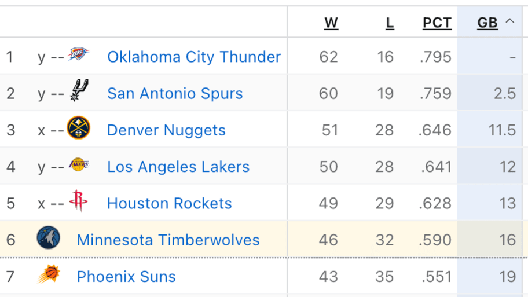Toggle sort arrow next to GB

tap(509, 22)
